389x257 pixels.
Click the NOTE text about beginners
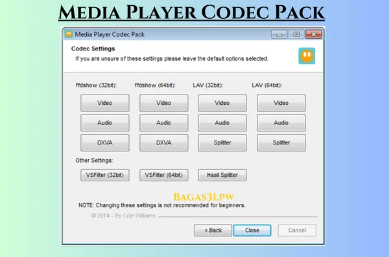tap(162, 205)
